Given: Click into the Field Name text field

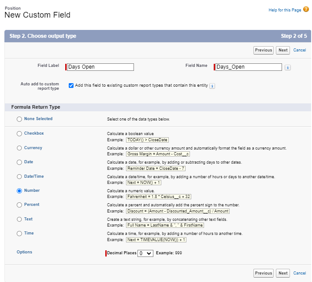Looking at the screenshot, I should click(x=249, y=67).
